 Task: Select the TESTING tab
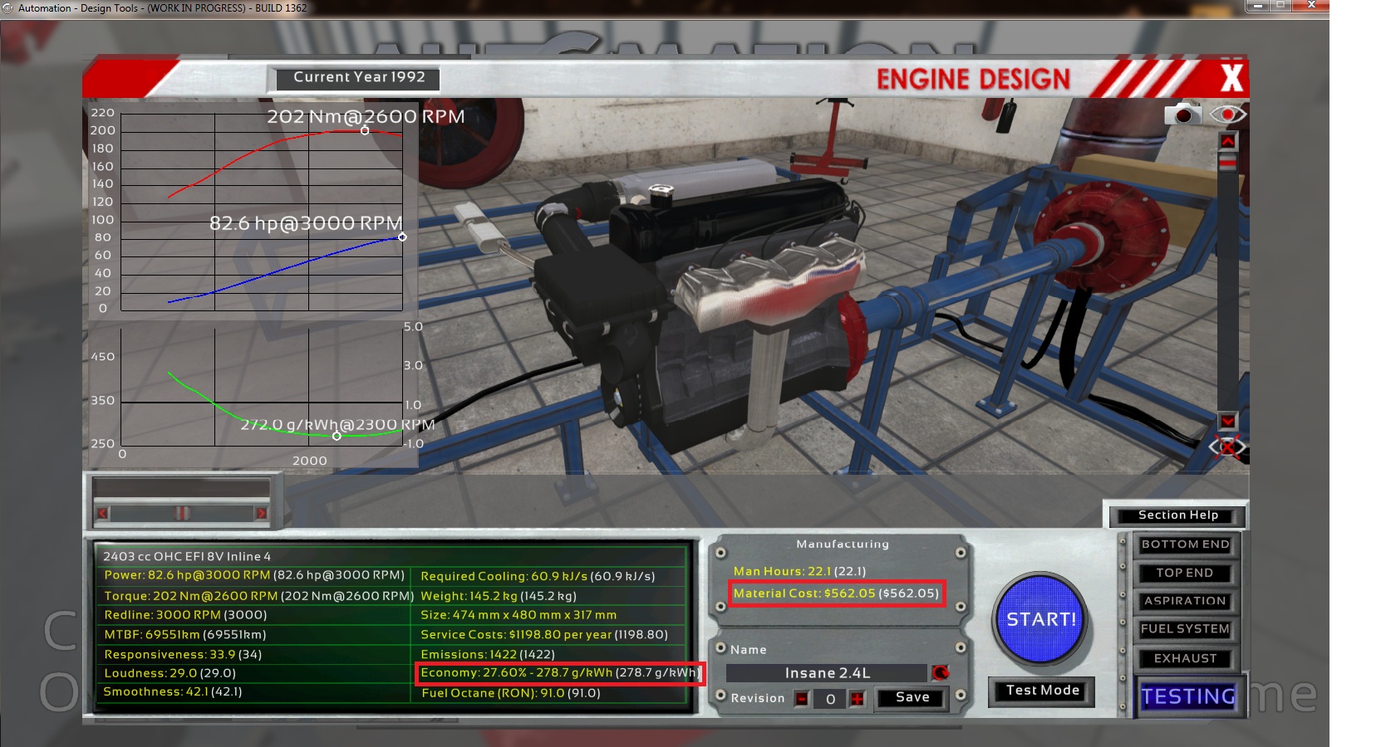(x=1188, y=696)
